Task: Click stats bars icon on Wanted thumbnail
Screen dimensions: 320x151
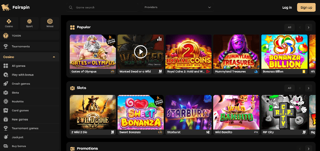Action: (x=159, y=39)
